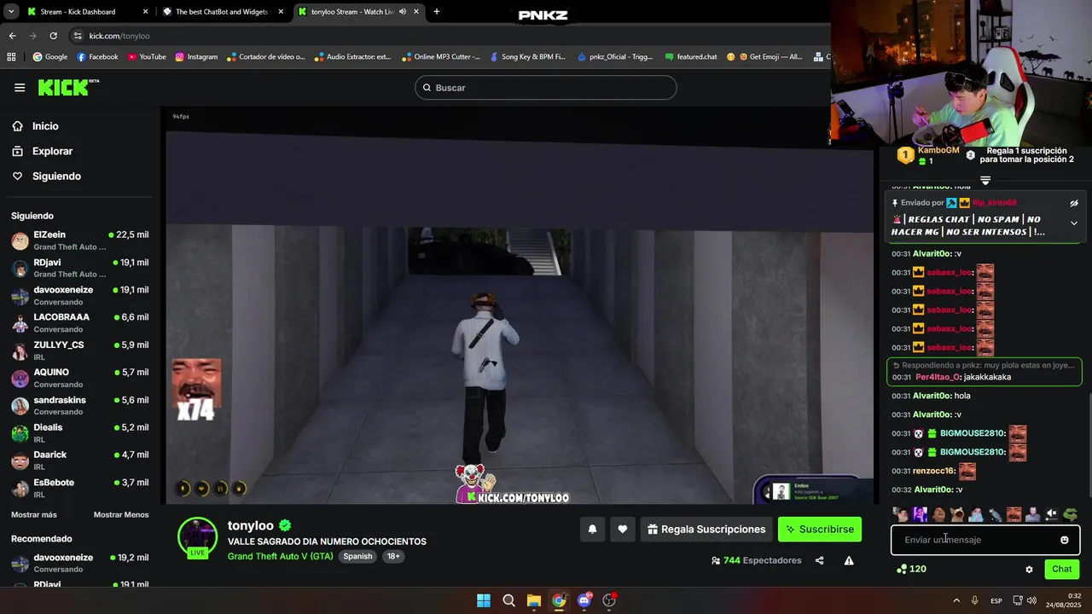The width and height of the screenshot is (1092, 614).
Task: Follow tonyloo with the heart button
Action: click(623, 530)
